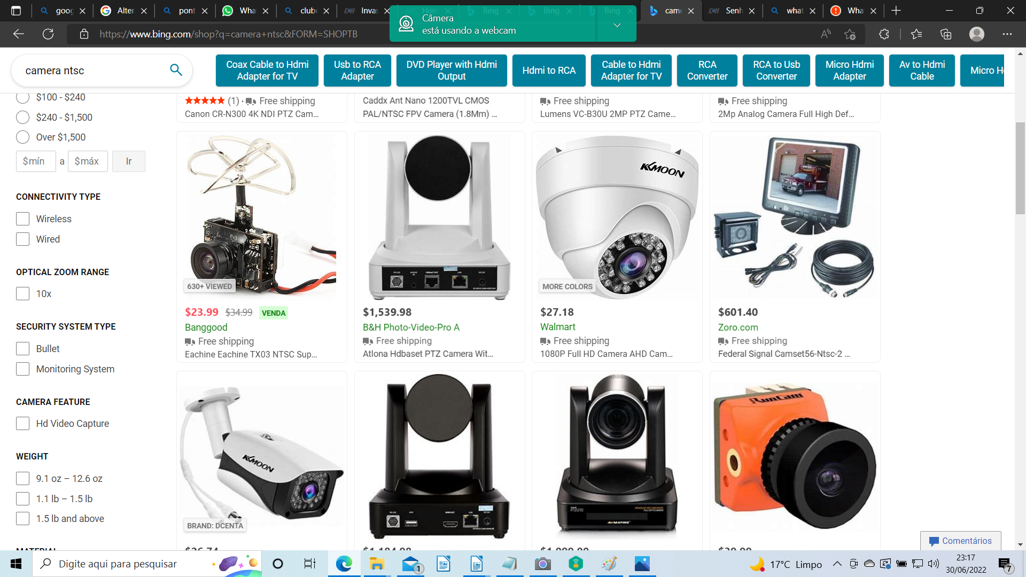1026x577 pixels.
Task: Open the user profile avatar
Action: point(977,34)
